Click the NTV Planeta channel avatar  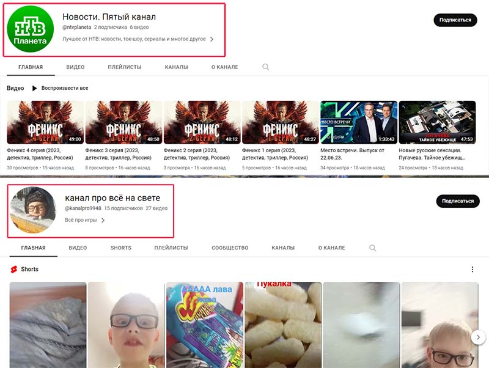(x=30, y=29)
